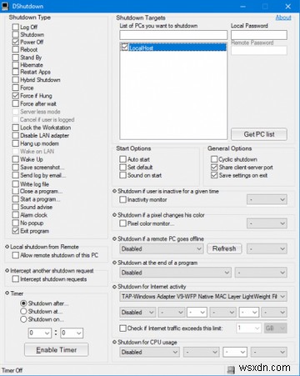Screen dimensions: 300x376
Task: Open the CPU usage Disabled dropdown
Action: click(149, 352)
